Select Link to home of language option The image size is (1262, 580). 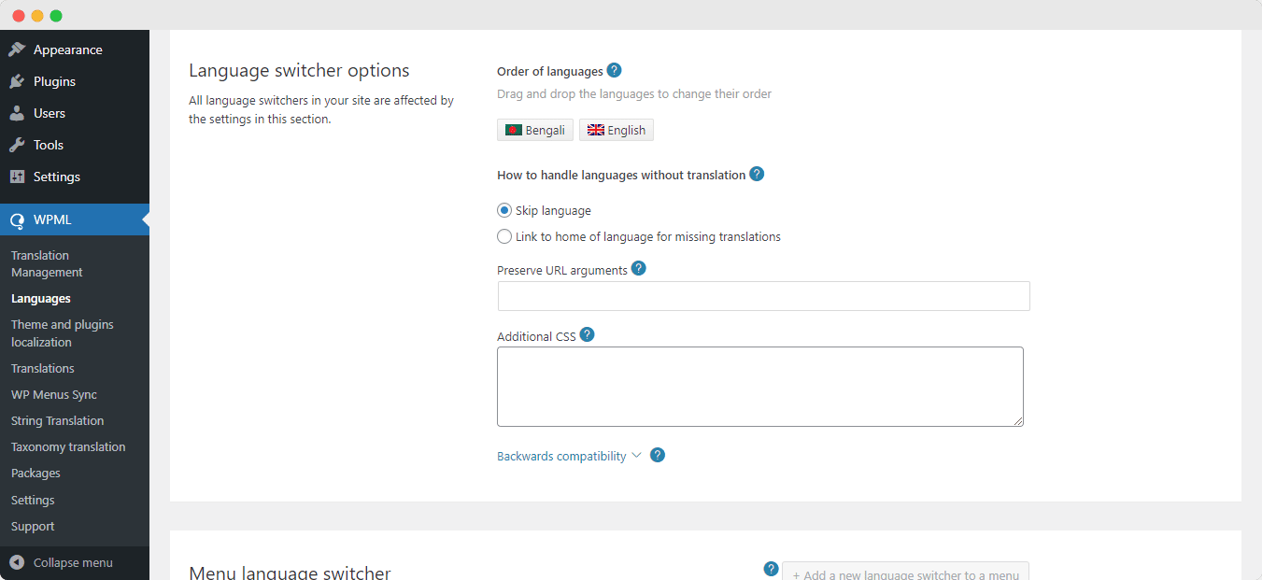pos(504,236)
